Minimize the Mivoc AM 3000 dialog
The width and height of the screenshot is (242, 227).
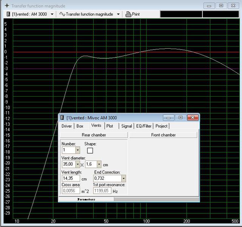169,118
